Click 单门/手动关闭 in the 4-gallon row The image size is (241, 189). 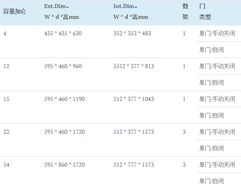tap(217, 33)
